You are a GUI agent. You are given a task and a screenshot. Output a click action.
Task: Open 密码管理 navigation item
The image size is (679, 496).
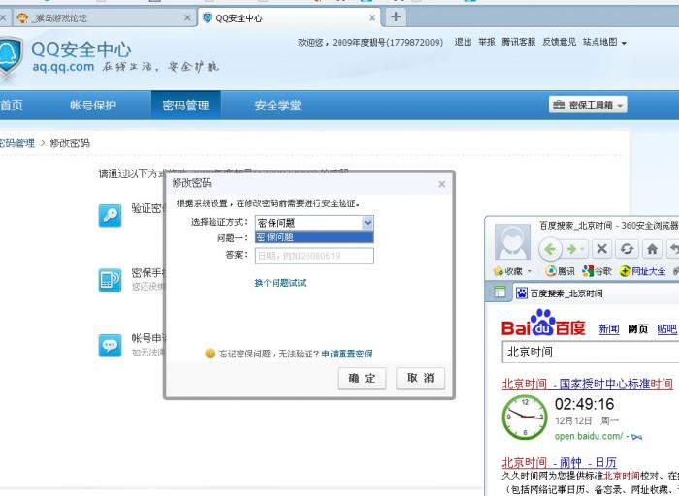186,105
